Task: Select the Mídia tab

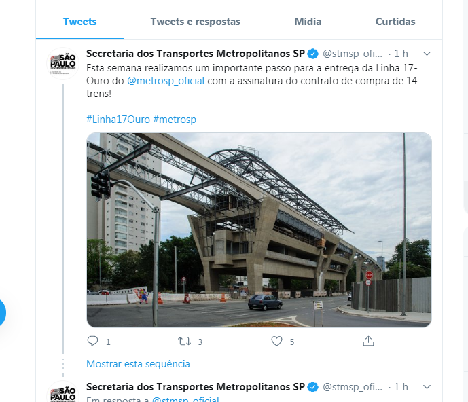Action: (308, 22)
